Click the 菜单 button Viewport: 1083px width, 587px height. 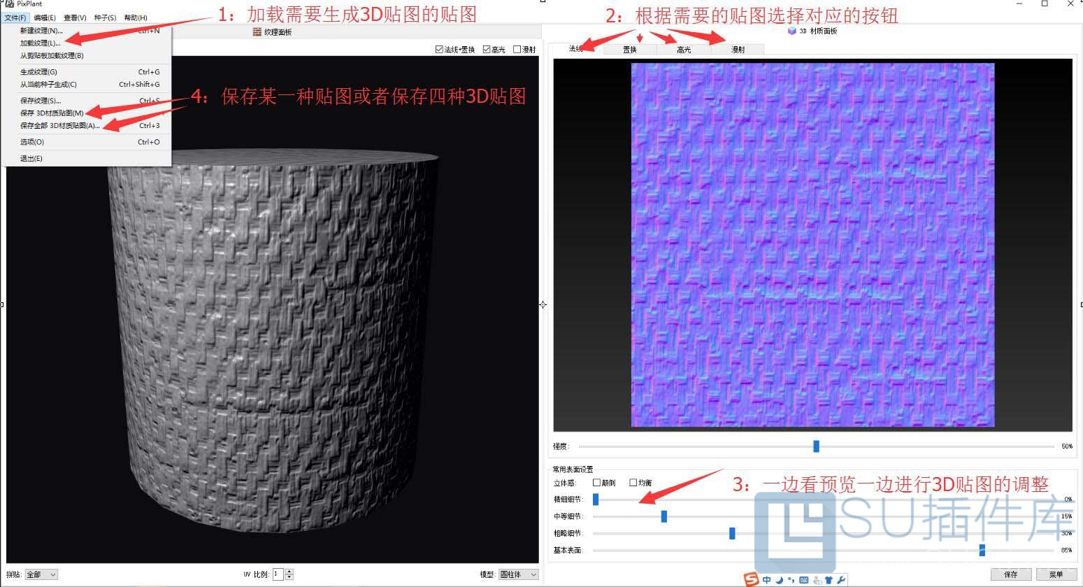click(1056, 574)
